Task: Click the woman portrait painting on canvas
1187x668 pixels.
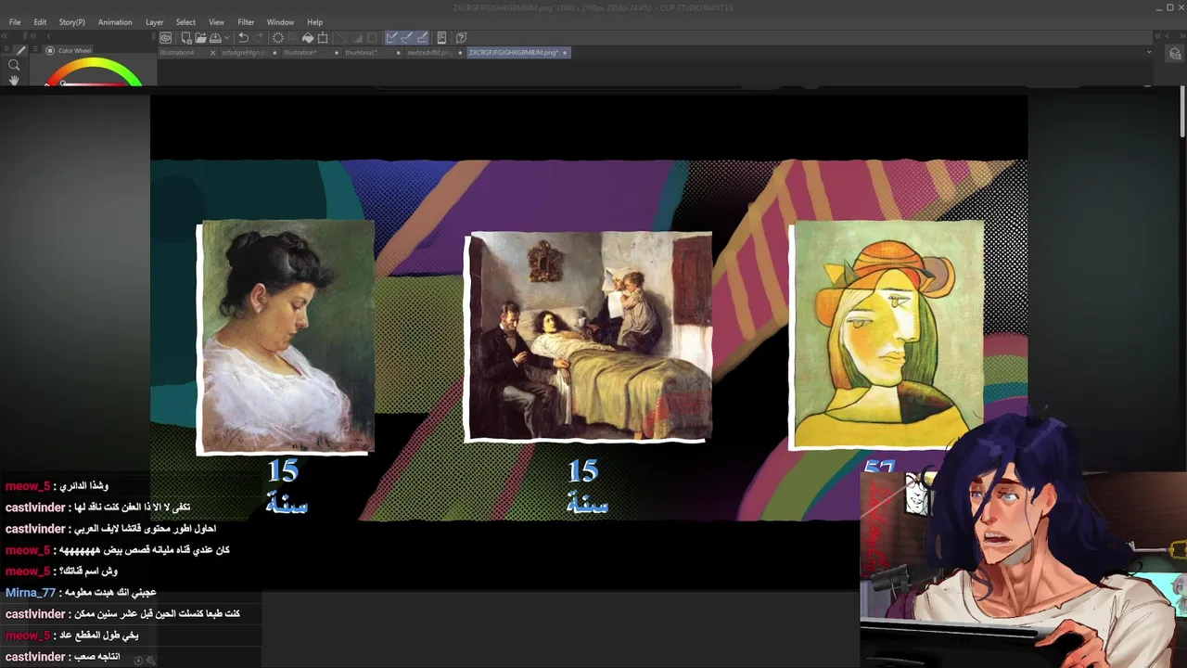Action: 286,337
